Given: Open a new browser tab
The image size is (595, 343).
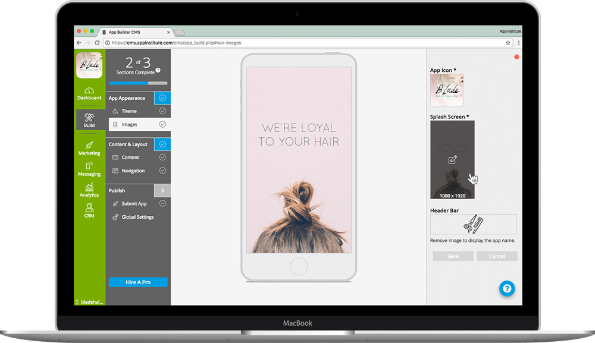Looking at the screenshot, I should pyautogui.click(x=180, y=33).
